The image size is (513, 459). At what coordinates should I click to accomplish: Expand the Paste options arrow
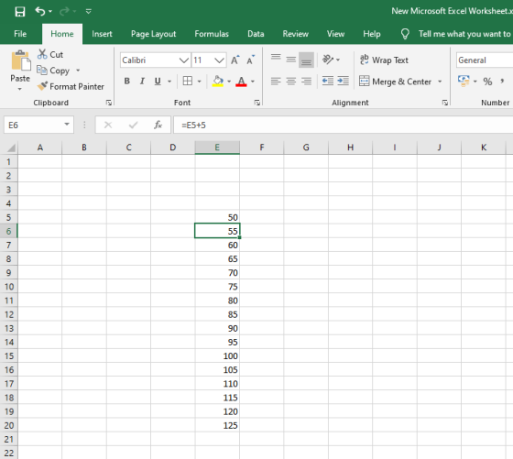[x=20, y=89]
